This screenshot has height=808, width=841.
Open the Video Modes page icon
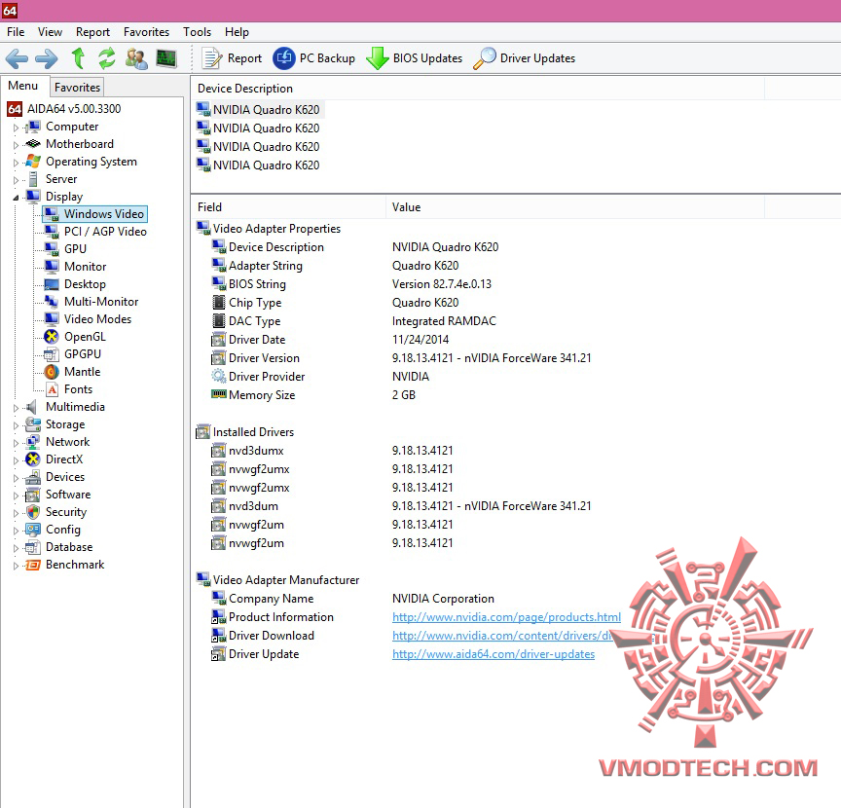coord(52,319)
